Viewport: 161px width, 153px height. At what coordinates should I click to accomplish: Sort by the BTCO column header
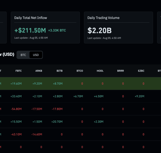(80, 71)
